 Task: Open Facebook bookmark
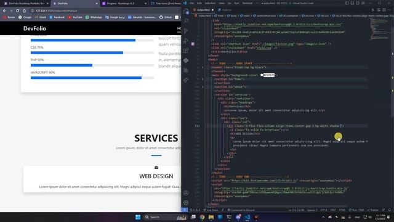(x=57, y=17)
